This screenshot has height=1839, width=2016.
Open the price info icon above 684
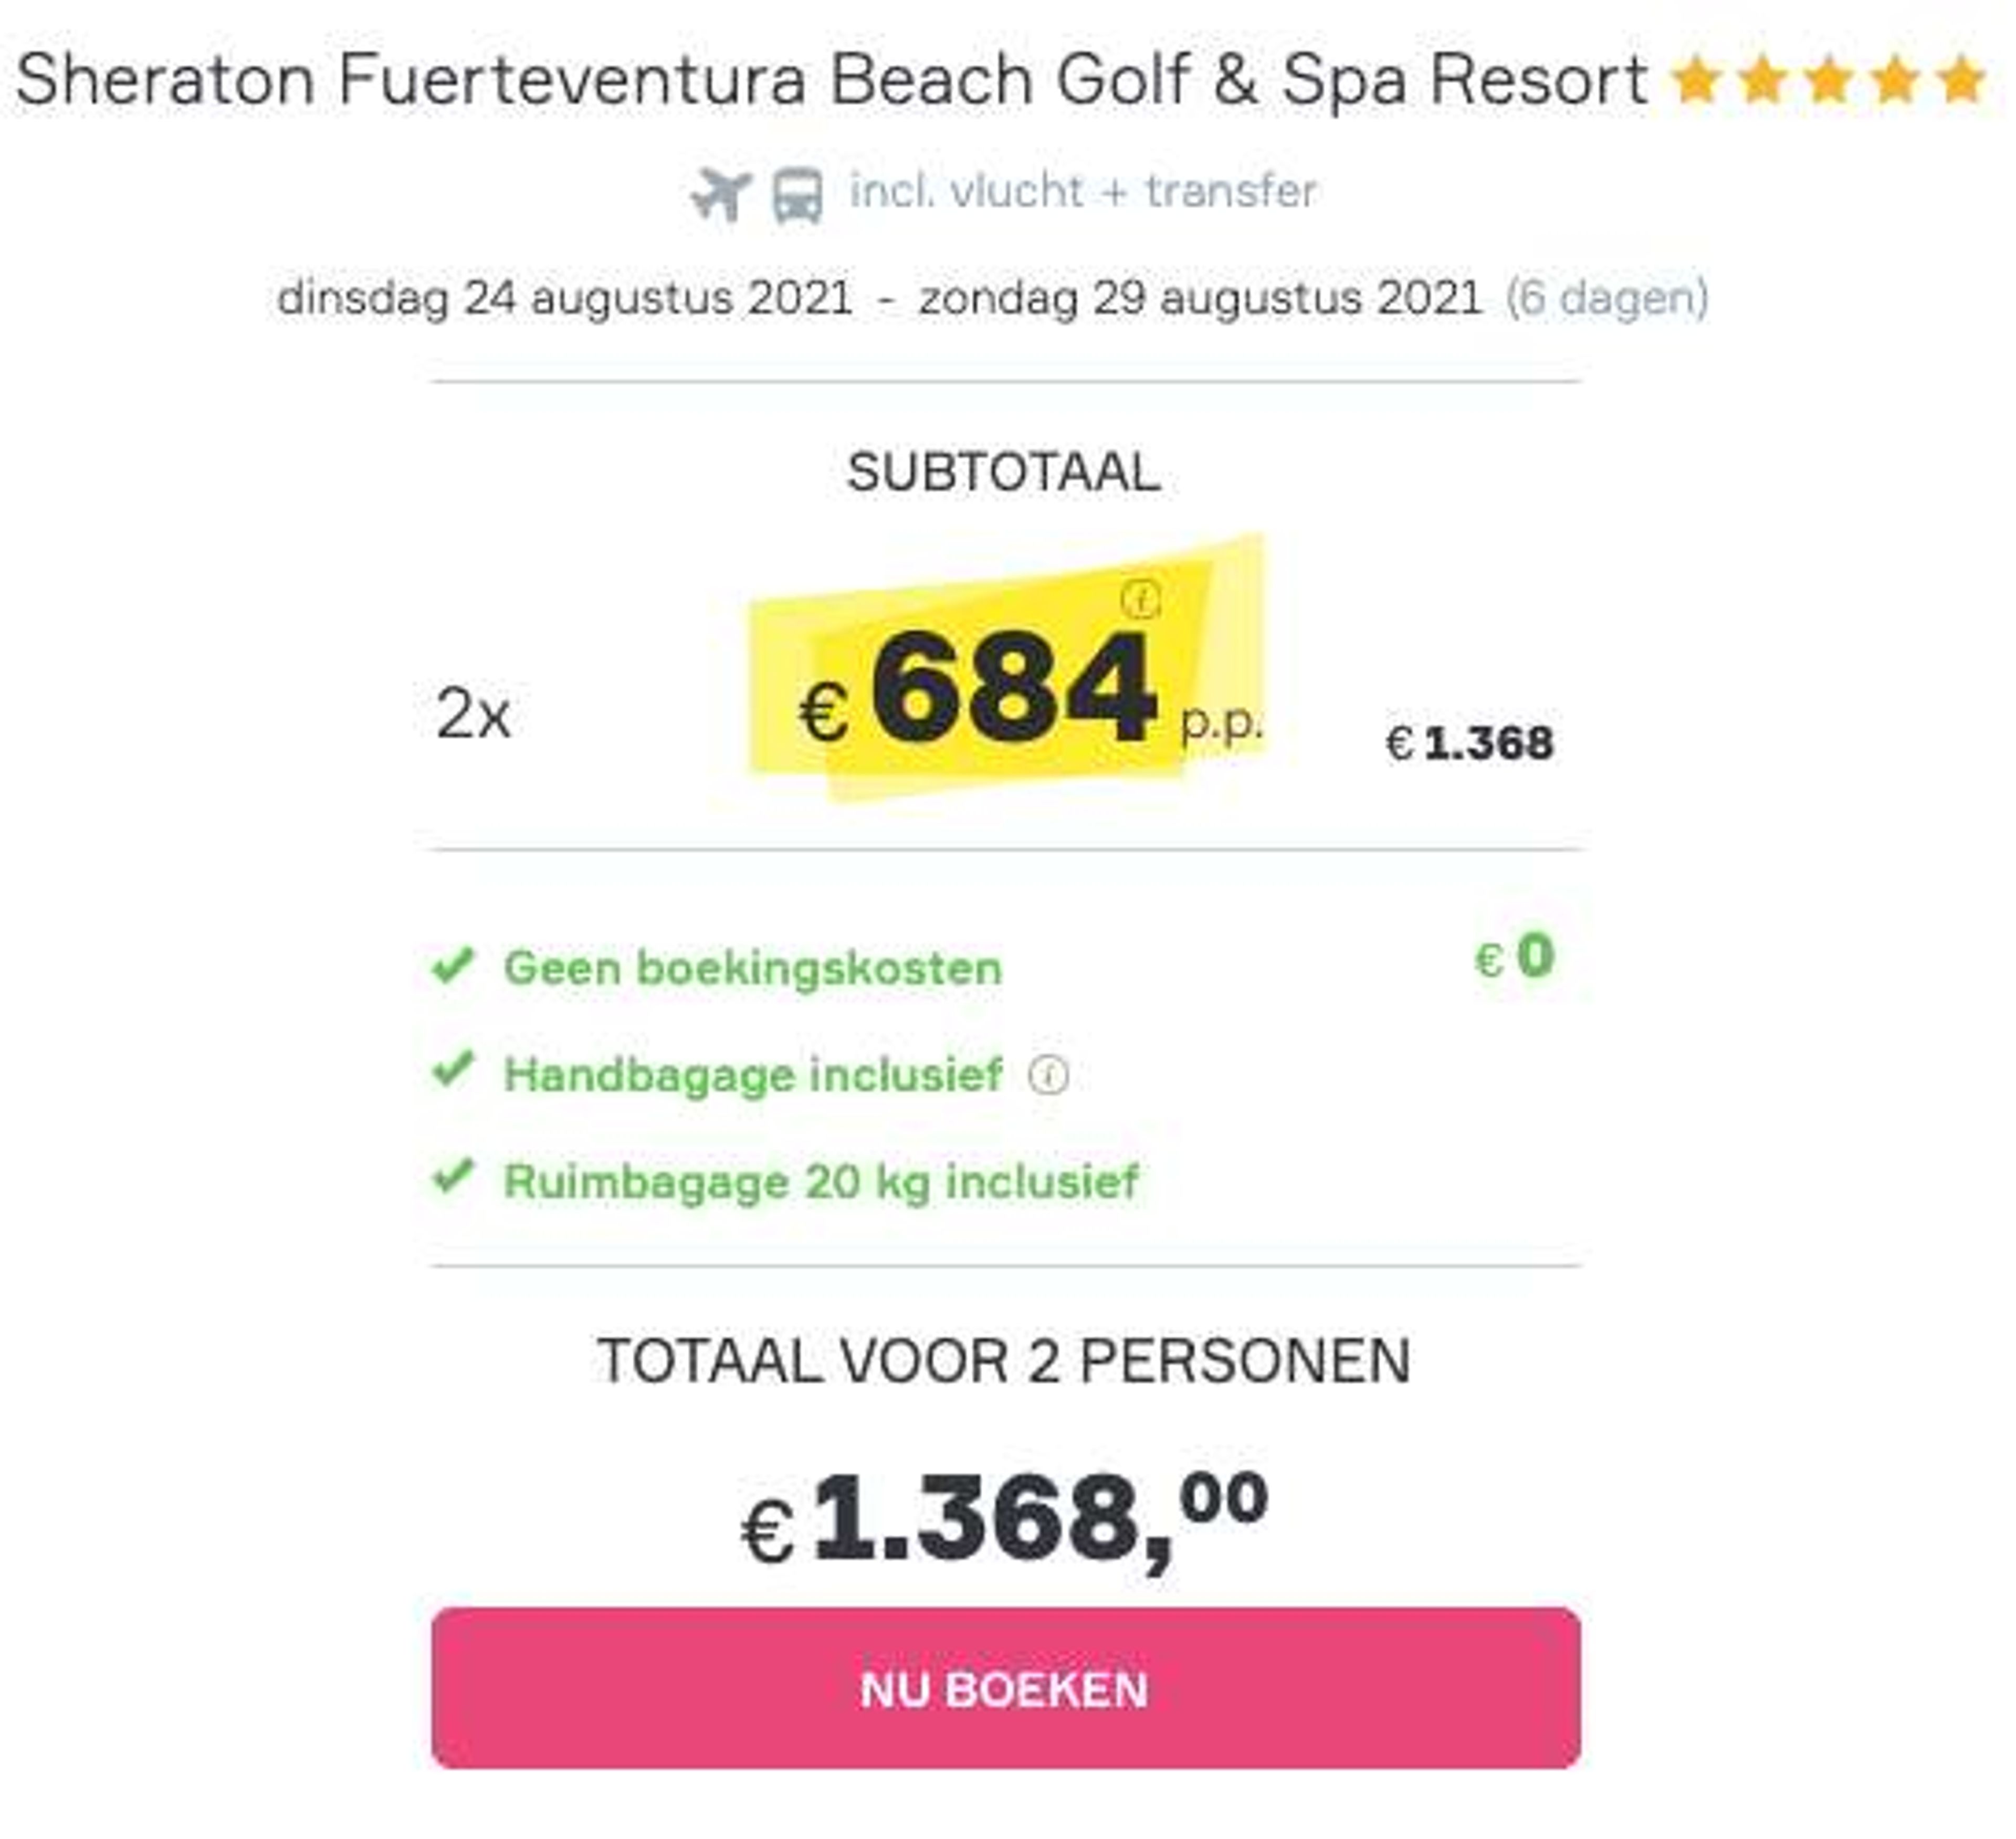[x=1140, y=600]
